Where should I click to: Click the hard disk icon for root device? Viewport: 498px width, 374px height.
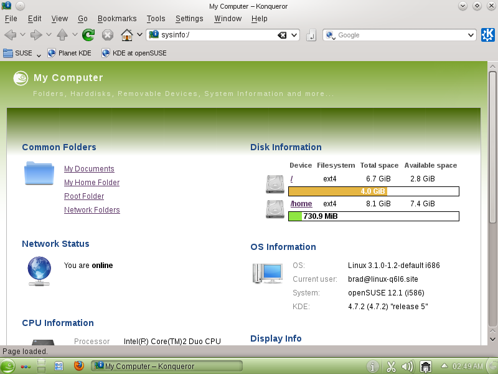[x=275, y=184]
